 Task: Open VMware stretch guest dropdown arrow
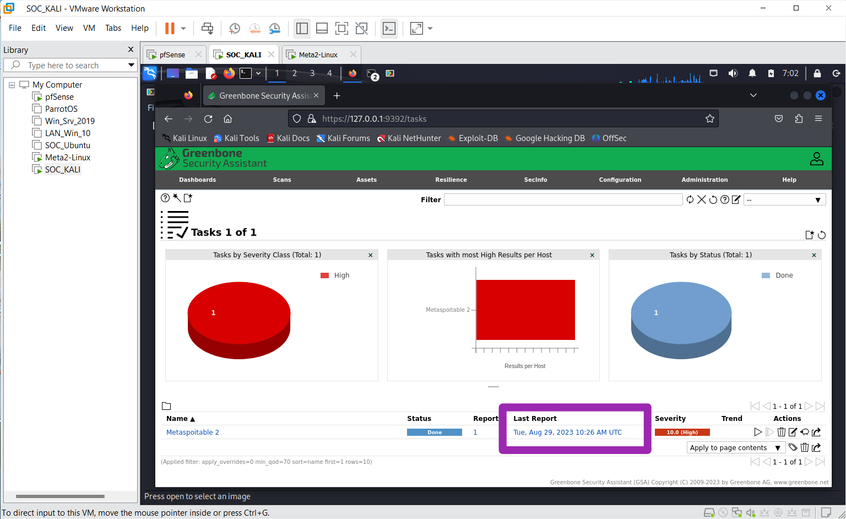[x=430, y=28]
